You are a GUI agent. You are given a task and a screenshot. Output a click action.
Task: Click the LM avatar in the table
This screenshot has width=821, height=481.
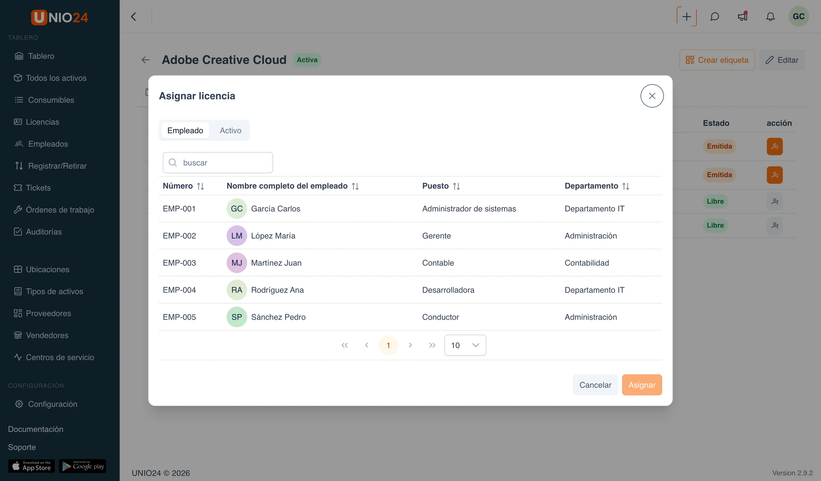[237, 236]
